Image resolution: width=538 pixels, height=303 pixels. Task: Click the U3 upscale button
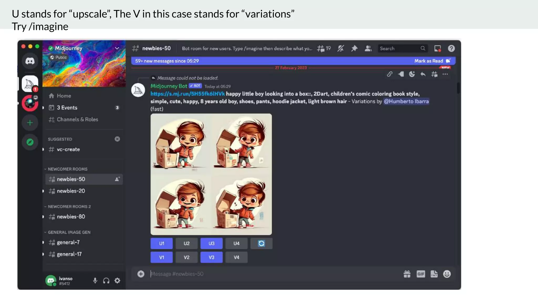[211, 243]
